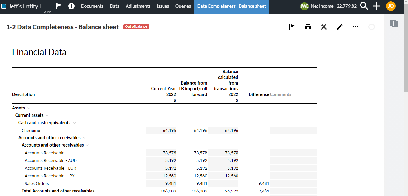Print the document using printer icon
408x196 pixels.
[308, 27]
